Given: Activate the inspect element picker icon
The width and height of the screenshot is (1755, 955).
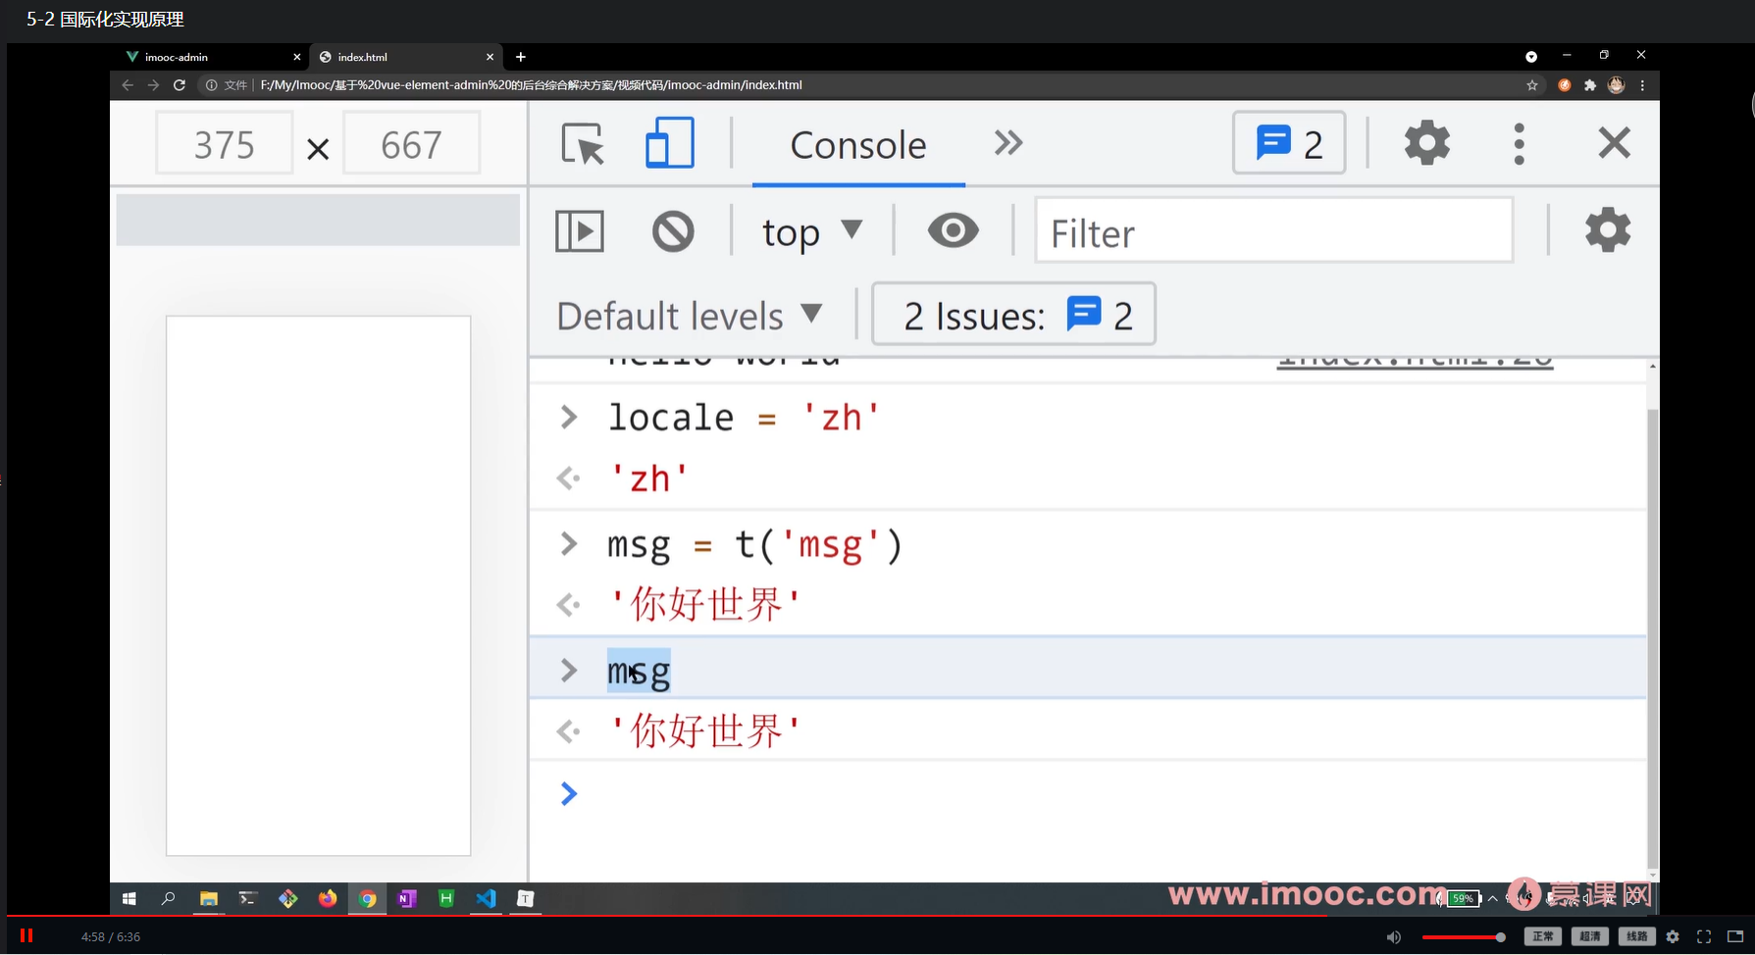Looking at the screenshot, I should coord(583,144).
